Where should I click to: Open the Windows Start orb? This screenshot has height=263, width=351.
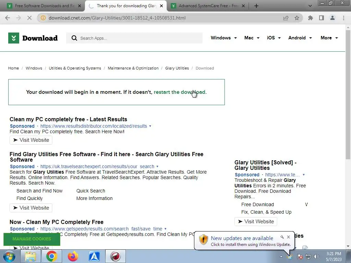click(x=9, y=256)
